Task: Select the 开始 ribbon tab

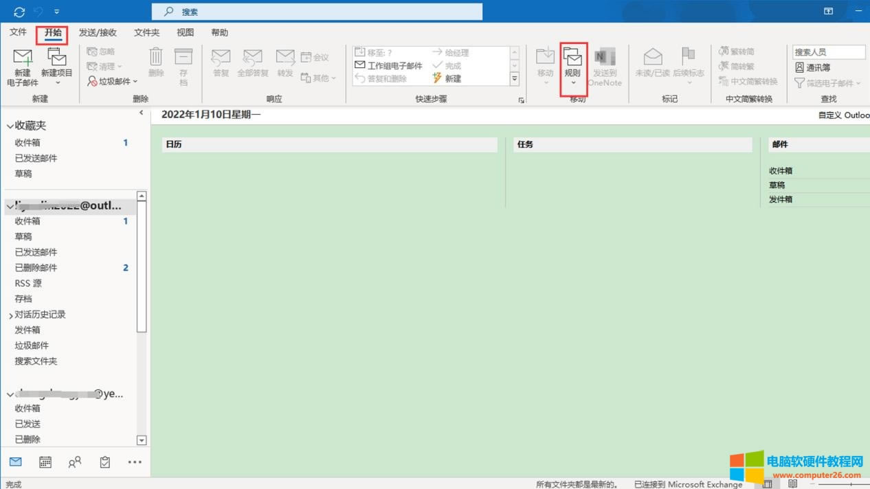Action: (53, 33)
